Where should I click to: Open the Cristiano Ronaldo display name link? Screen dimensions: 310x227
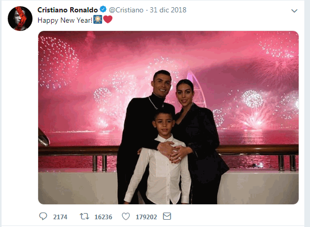click(68, 10)
